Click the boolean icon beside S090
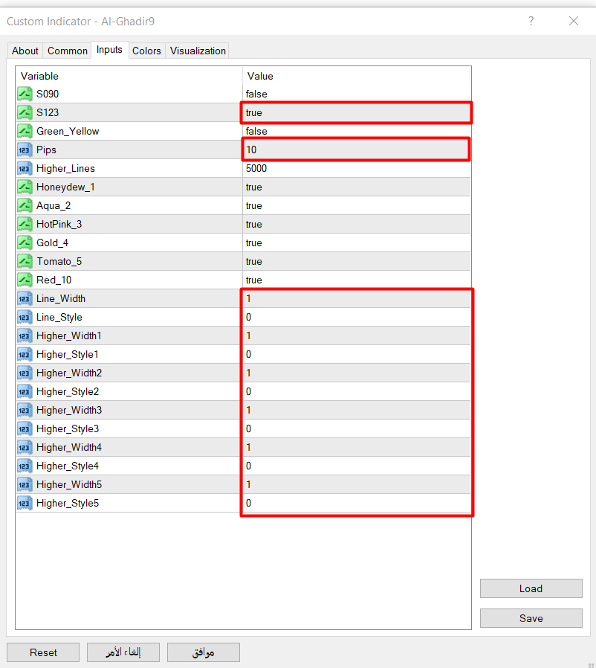Screen dimensions: 596x668 pyautogui.click(x=25, y=94)
